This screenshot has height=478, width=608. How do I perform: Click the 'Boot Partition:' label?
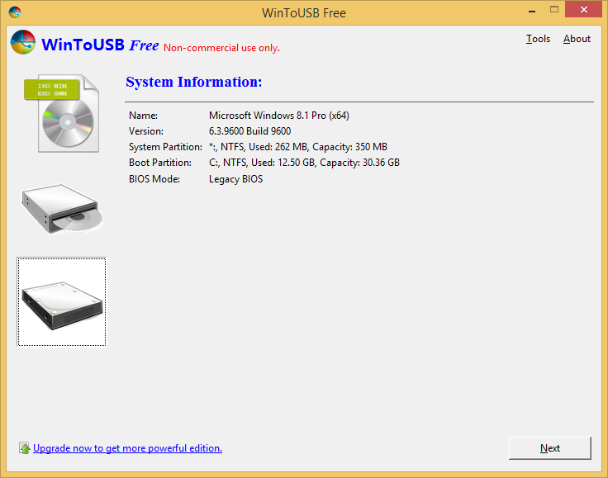click(x=160, y=163)
